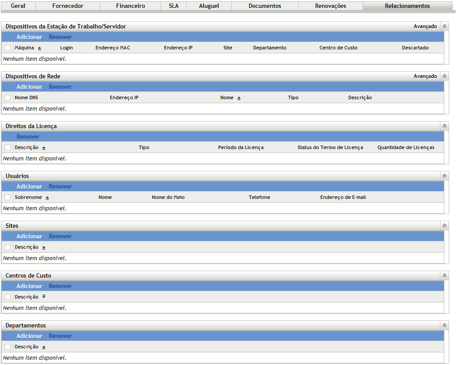The image size is (457, 365).
Task: Click Remover in the Sites panel
Action: click(x=60, y=236)
